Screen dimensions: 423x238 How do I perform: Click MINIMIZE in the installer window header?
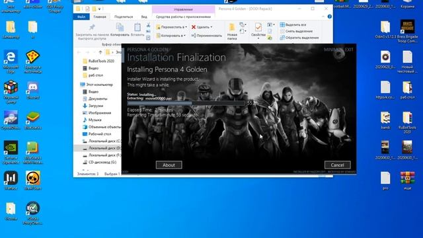click(x=333, y=50)
